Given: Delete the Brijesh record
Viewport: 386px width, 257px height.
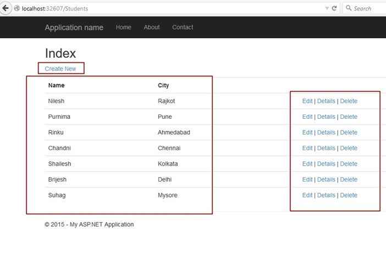Looking at the screenshot, I should pos(349,179).
